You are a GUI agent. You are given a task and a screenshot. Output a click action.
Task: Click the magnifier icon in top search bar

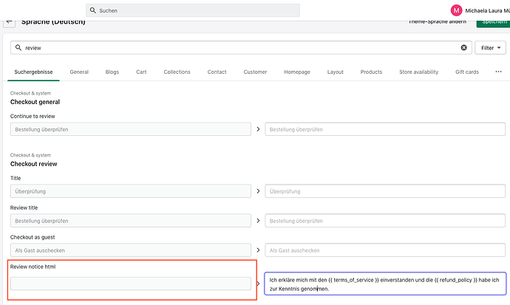[93, 10]
